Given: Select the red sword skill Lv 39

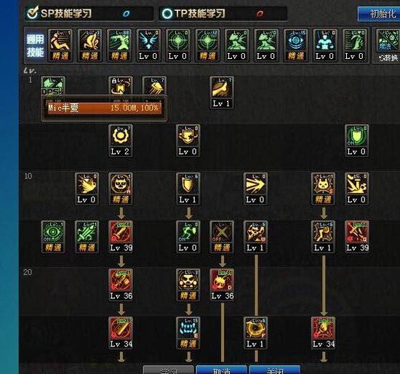Looking at the screenshot, I should (121, 236).
